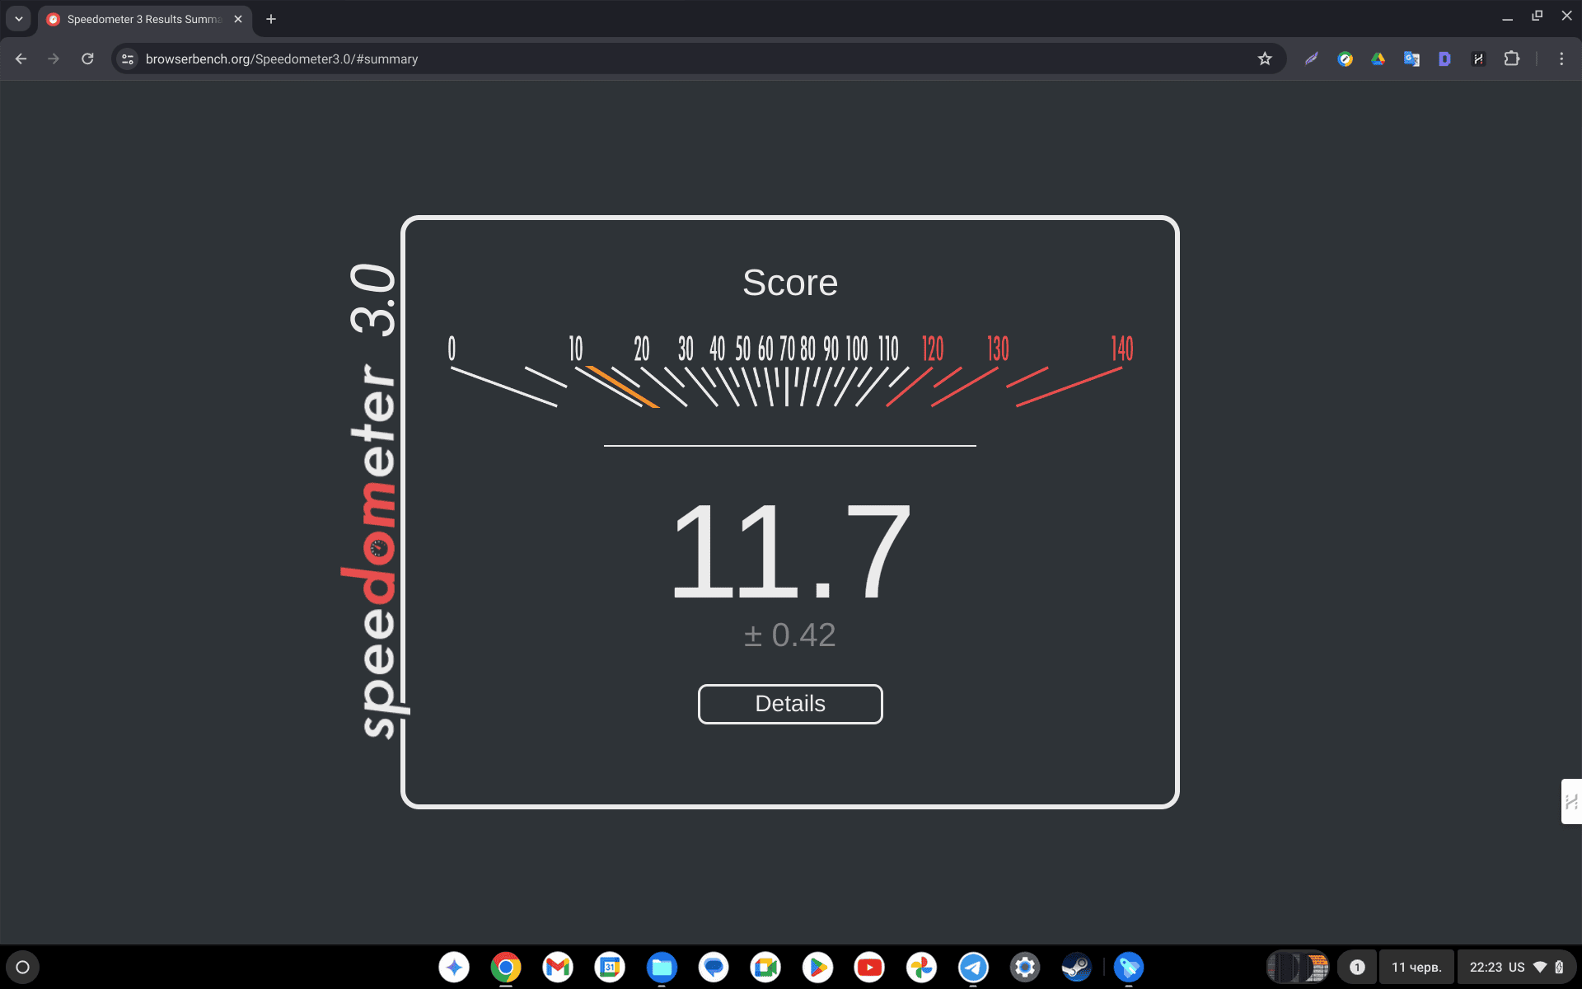
Task: Click the Score heading
Action: (790, 283)
